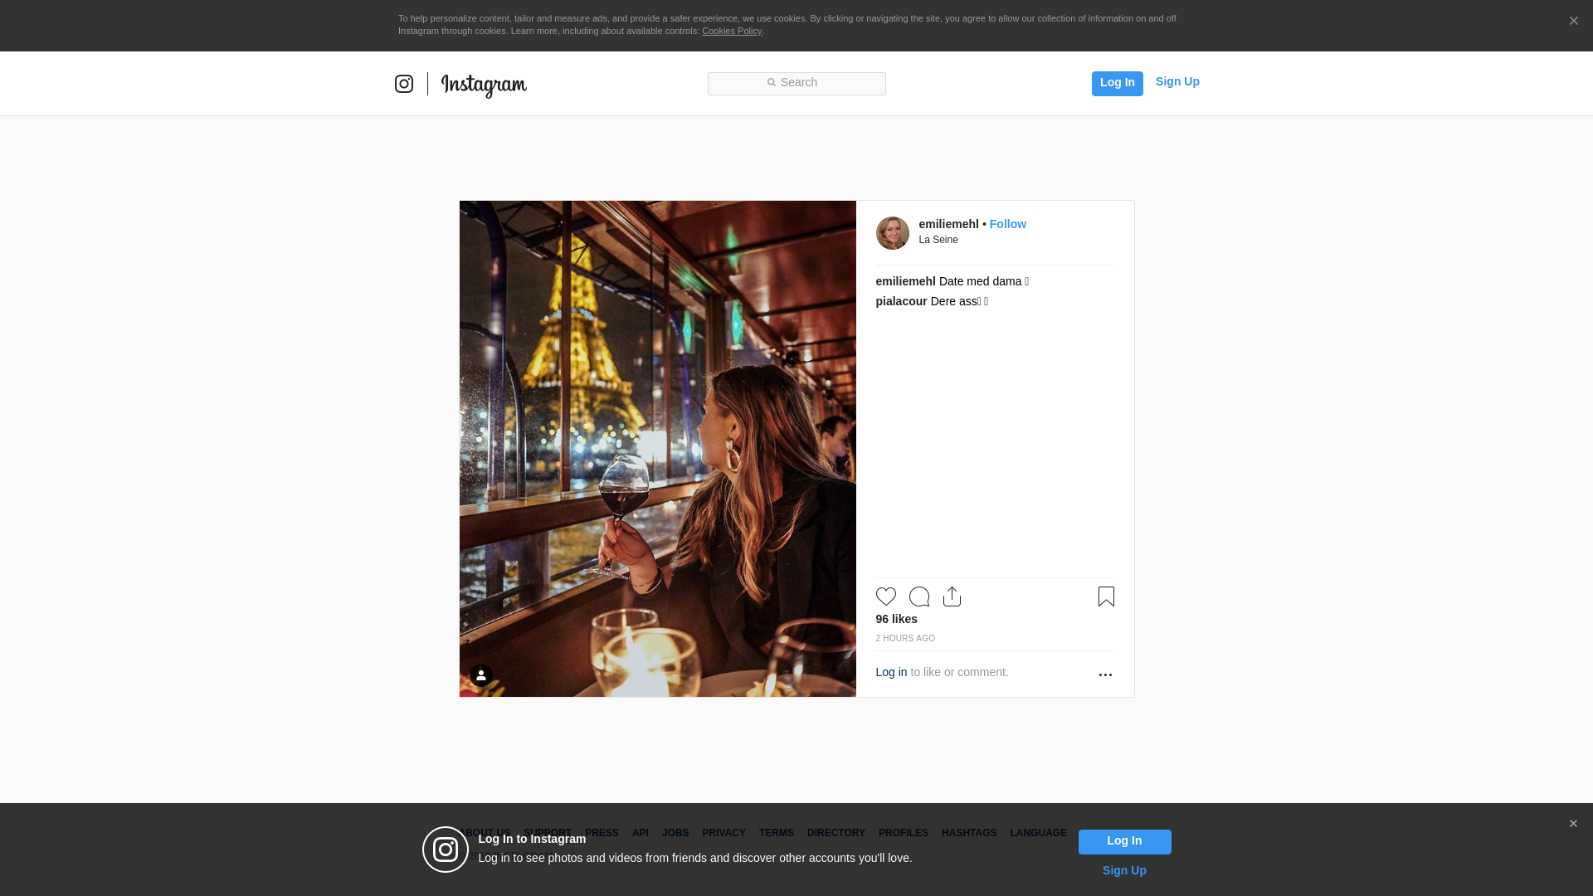Save post with bookmark icon

click(x=1106, y=597)
